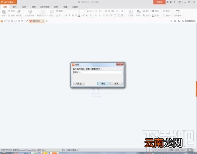The height and width of the screenshot is (154, 197).
Task: Select the Format Painter brush
Action: (x=19, y=11)
